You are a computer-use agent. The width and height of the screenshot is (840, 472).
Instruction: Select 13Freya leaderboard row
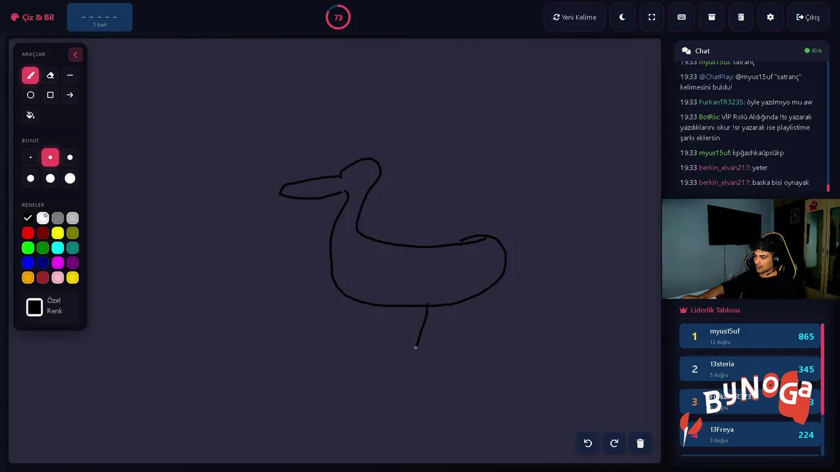750,435
